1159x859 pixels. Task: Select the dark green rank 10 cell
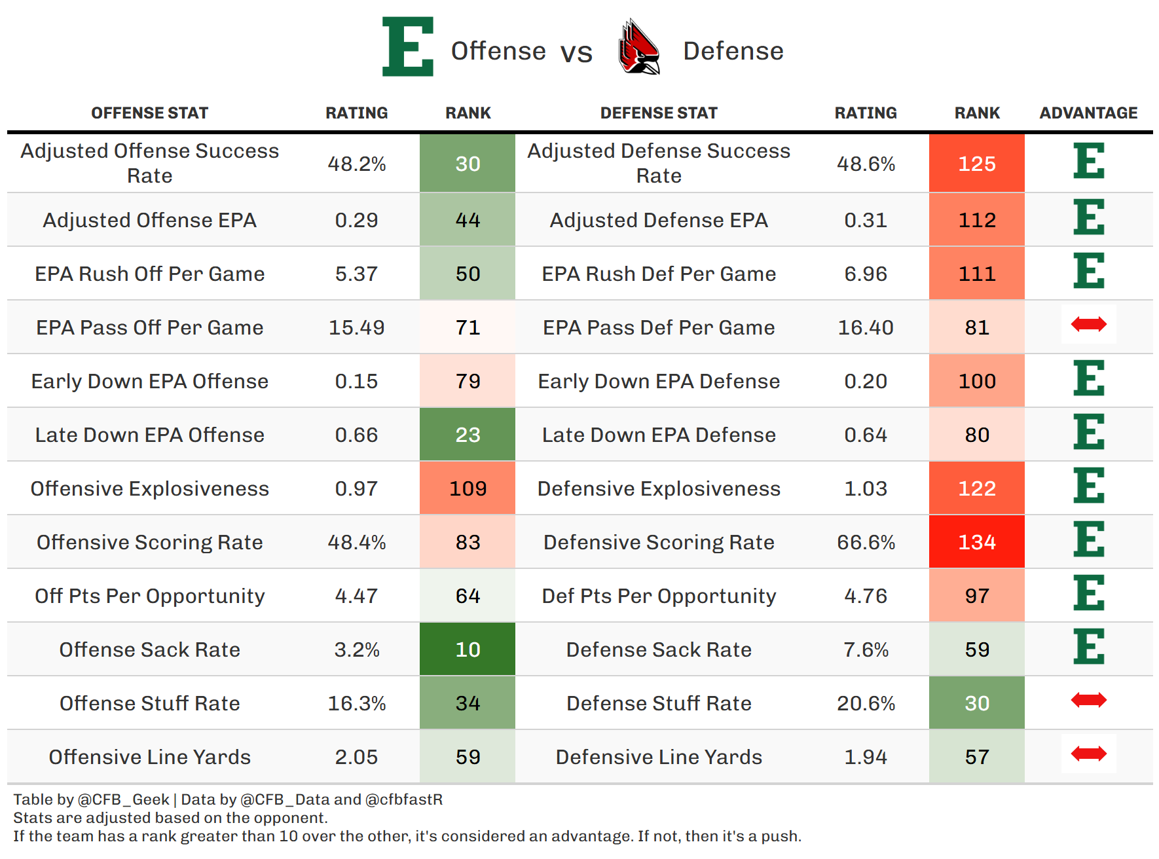click(468, 649)
